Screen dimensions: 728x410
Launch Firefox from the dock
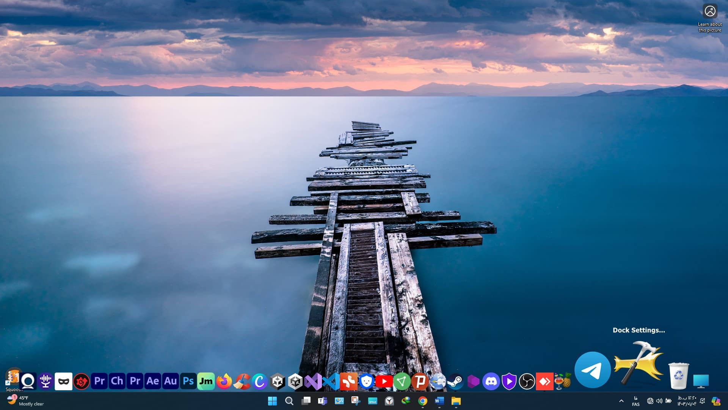tap(224, 381)
